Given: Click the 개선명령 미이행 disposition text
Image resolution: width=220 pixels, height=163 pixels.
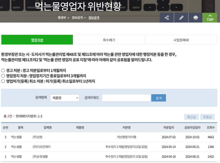Looking at the screenshot, I should click(126, 137).
